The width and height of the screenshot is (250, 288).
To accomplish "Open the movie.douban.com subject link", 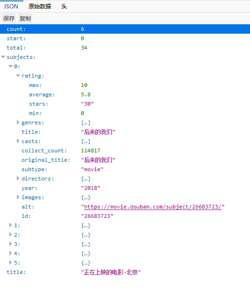I will (x=153, y=207).
